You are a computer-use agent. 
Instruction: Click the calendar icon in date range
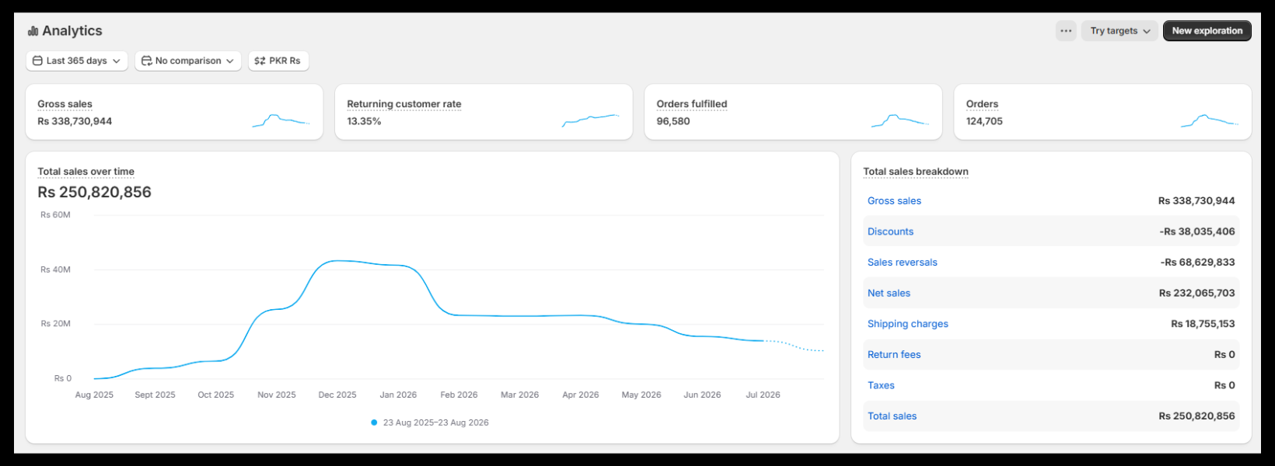click(37, 61)
